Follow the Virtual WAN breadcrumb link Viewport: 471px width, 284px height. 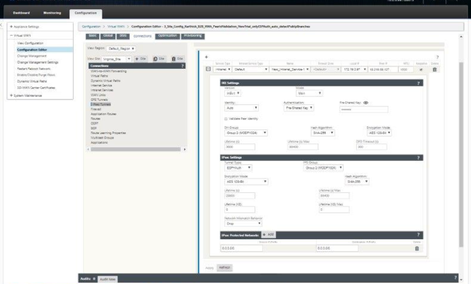click(116, 27)
